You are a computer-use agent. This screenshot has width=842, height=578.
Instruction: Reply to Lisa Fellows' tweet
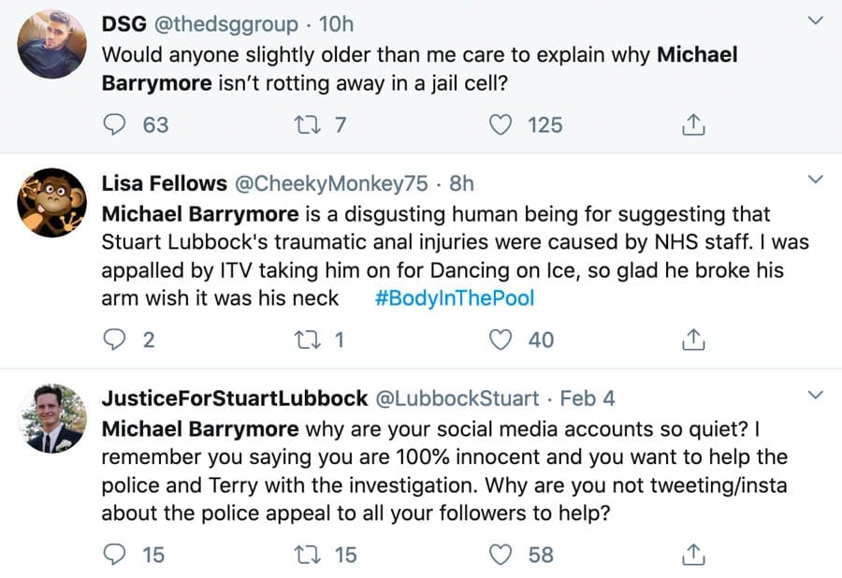click(x=114, y=340)
